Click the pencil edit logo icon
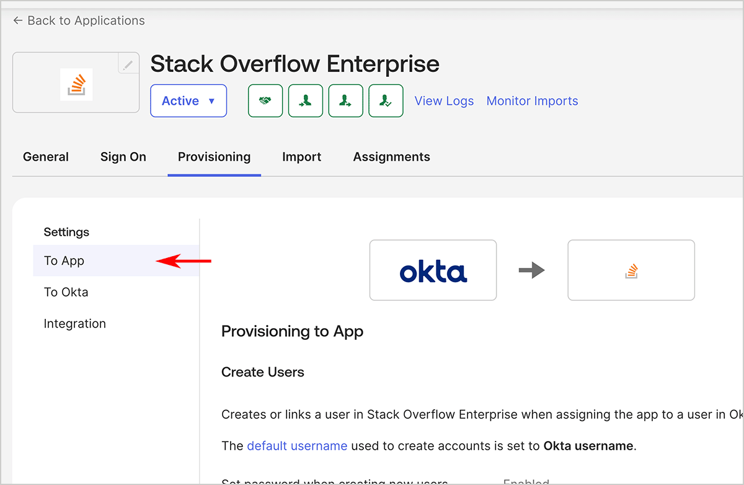Viewport: 744px width, 485px height. [x=128, y=64]
